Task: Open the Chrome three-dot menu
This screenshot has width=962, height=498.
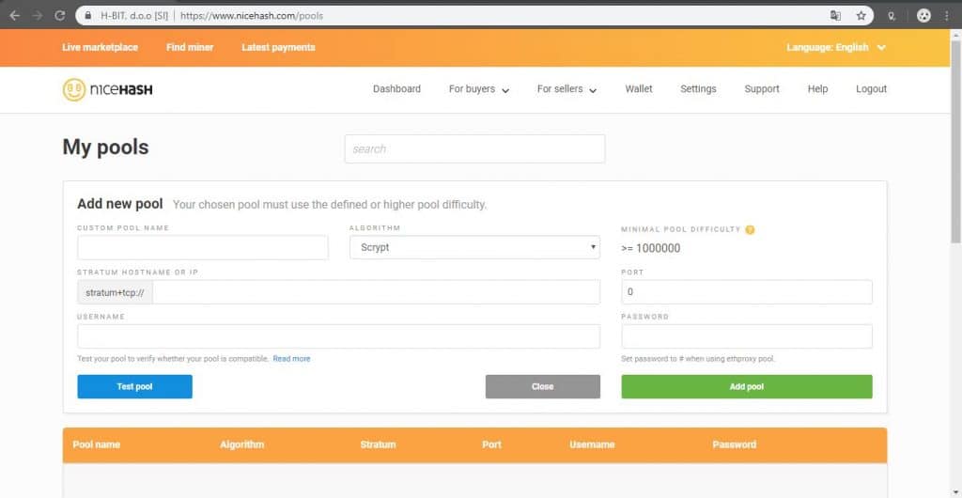Action: [947, 16]
